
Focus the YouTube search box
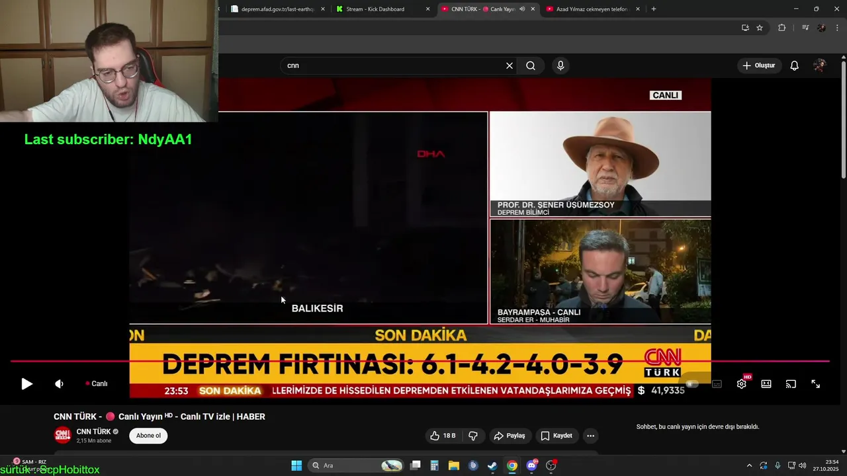point(394,65)
